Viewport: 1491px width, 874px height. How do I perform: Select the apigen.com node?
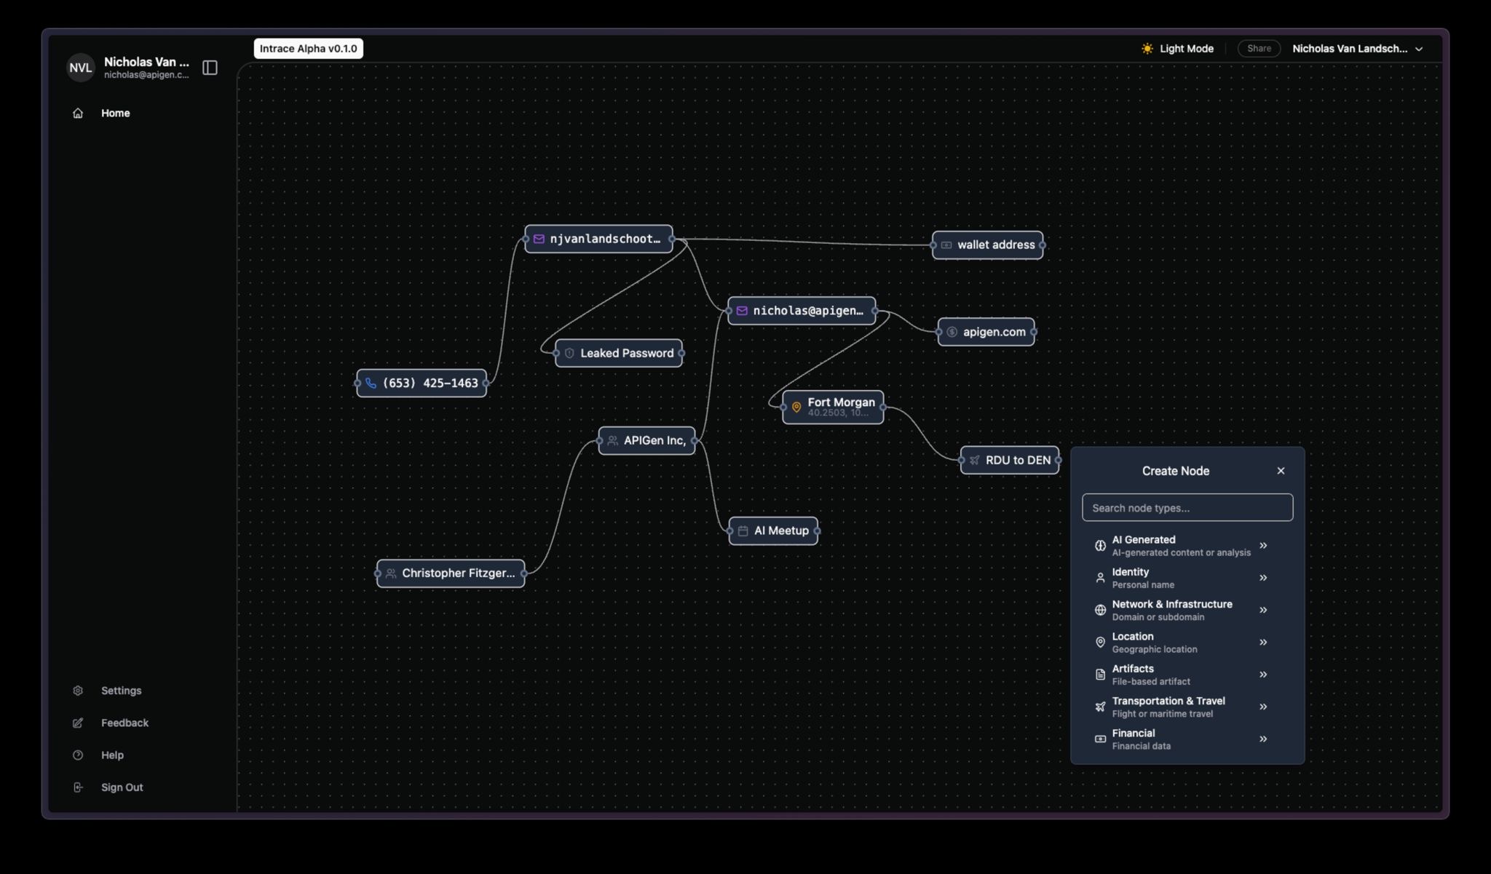click(x=986, y=332)
